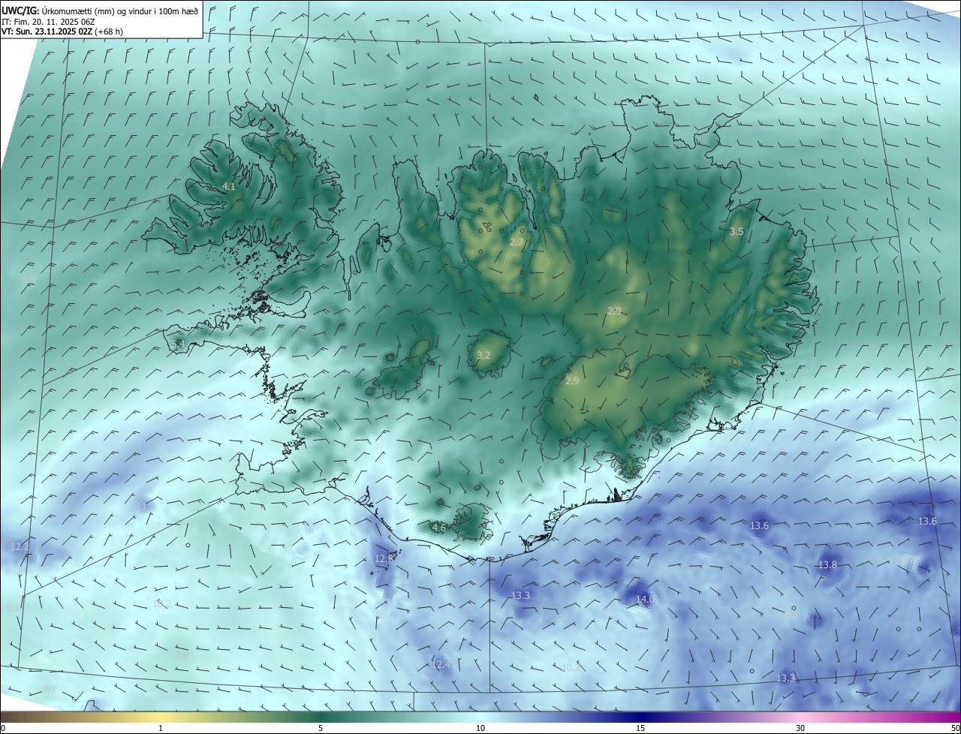Click the 14.0 precipitation value label
961x734 pixels.
645,599
